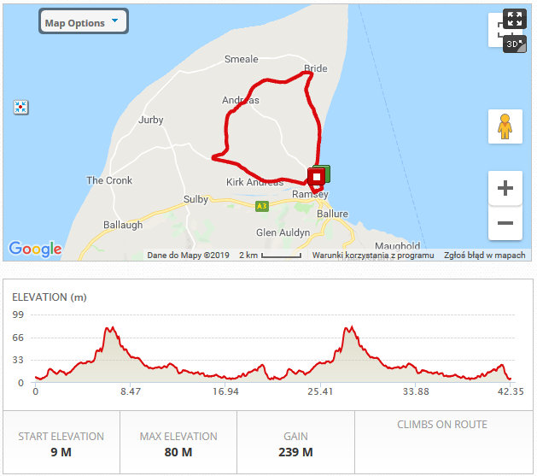Viewport: 537px width, 476px height.
Task: Click the second elevation peak on the chart
Action: coord(349,328)
